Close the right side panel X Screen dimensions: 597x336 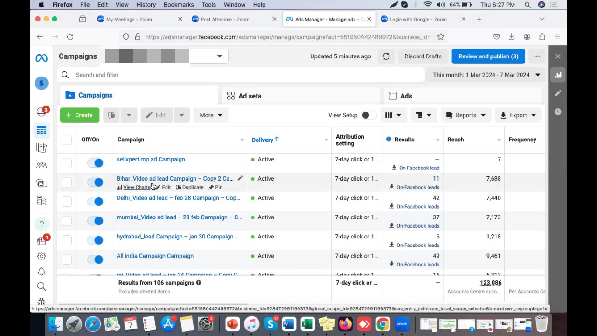(558, 56)
